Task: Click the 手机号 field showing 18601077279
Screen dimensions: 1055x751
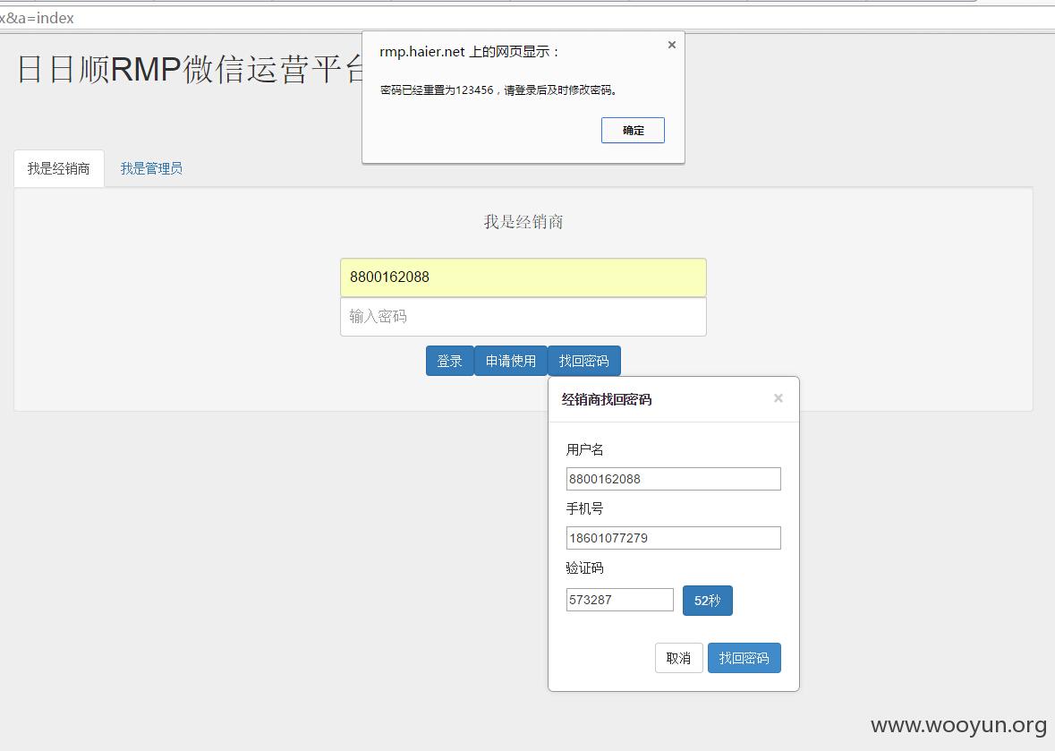Action: (x=674, y=538)
